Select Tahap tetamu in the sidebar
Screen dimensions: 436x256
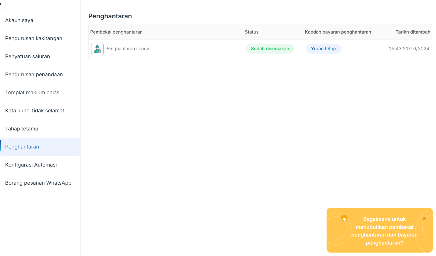click(x=22, y=129)
